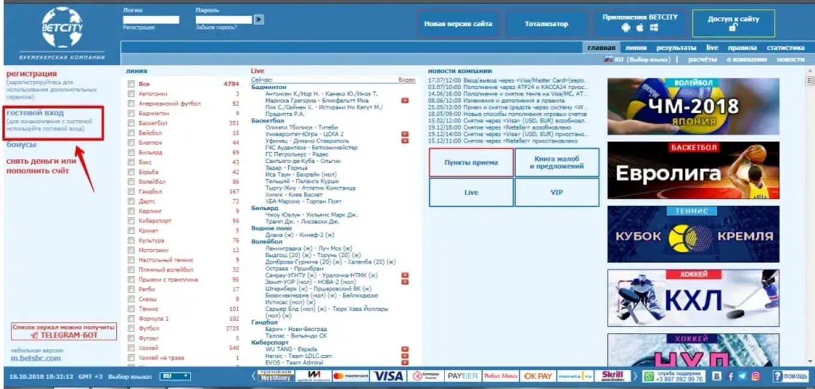The height and width of the screenshot is (389, 815).
Task: Play video for Уфимец - Динамо Ставрополь
Action: coord(405,141)
